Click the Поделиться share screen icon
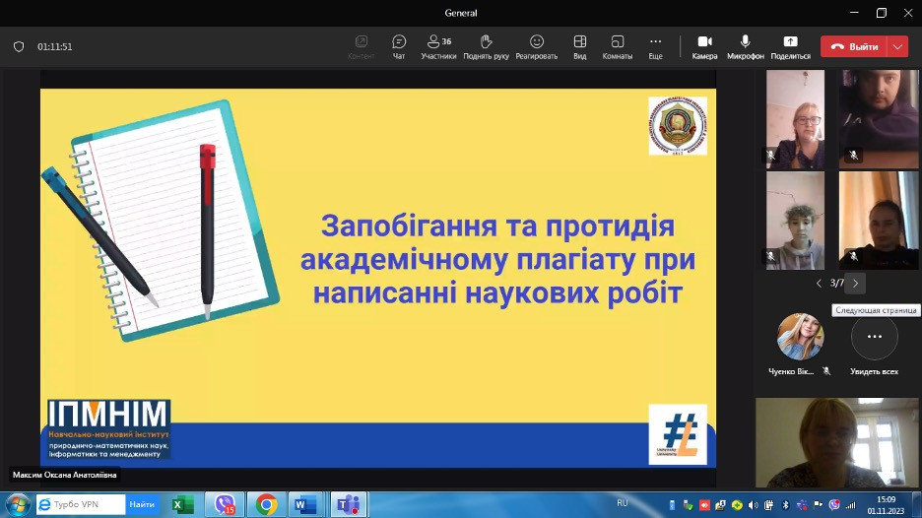This screenshot has width=922, height=518. click(790, 46)
